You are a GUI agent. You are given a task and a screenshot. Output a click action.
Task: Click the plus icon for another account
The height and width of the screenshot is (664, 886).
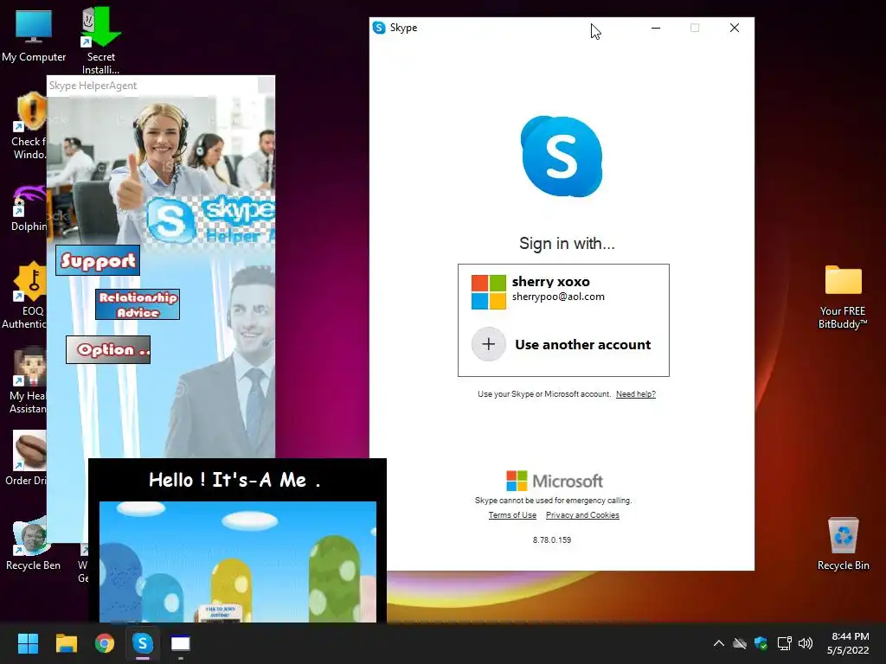pyautogui.click(x=489, y=344)
